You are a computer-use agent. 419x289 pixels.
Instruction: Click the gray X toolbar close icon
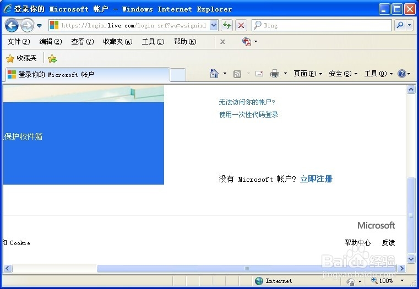click(222, 42)
